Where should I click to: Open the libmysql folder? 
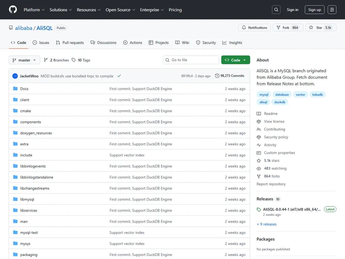(x=27, y=199)
